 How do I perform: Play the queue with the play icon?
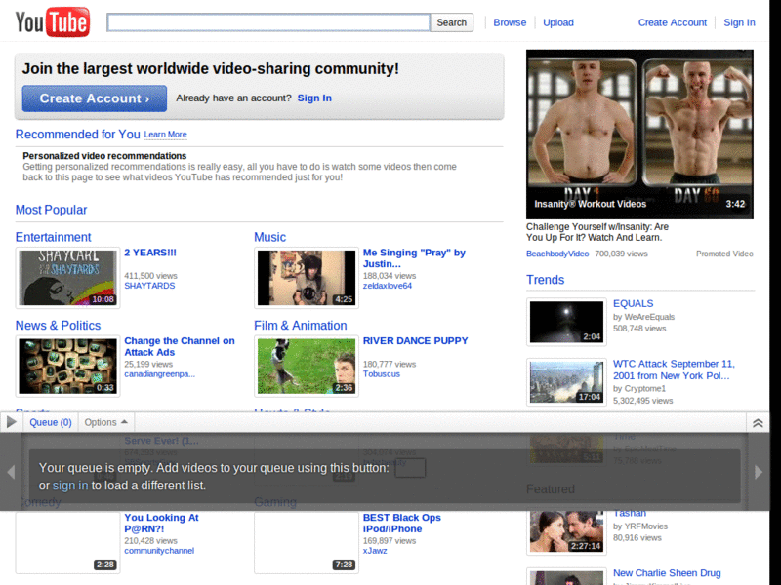[x=12, y=422]
